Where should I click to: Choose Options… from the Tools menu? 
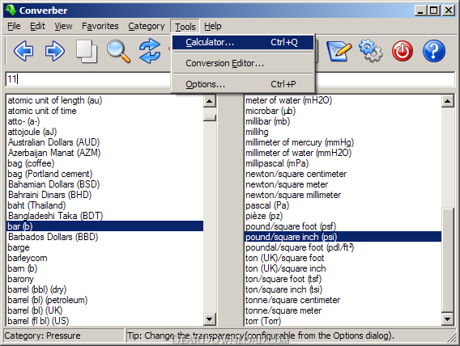point(243,84)
